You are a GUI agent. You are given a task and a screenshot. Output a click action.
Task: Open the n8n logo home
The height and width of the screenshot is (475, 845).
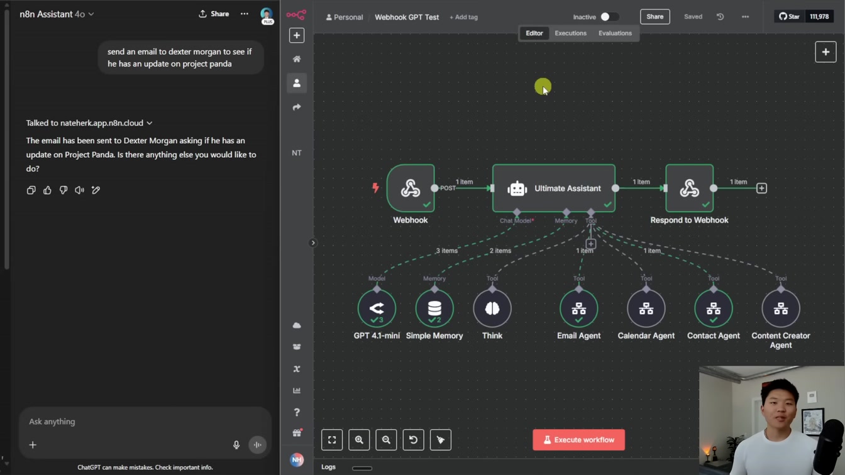pos(296,14)
